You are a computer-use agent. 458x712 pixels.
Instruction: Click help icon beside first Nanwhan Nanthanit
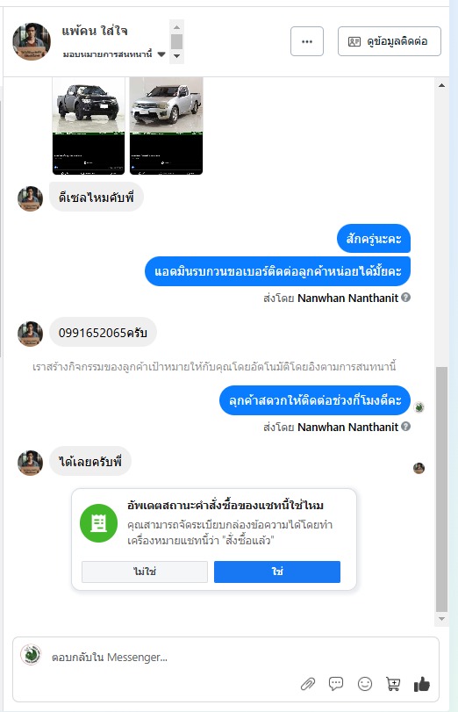point(406,298)
